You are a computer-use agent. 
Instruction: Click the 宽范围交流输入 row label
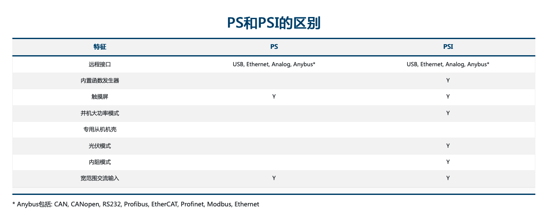(100, 178)
